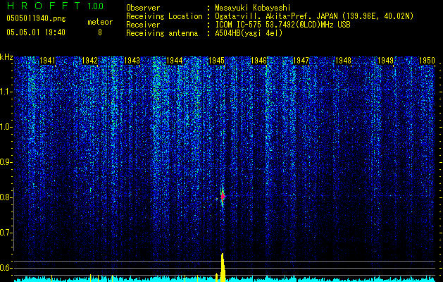This screenshot has height=282, width=443.
Task: Click the 0.7 kHz axis label
Action: (6, 233)
